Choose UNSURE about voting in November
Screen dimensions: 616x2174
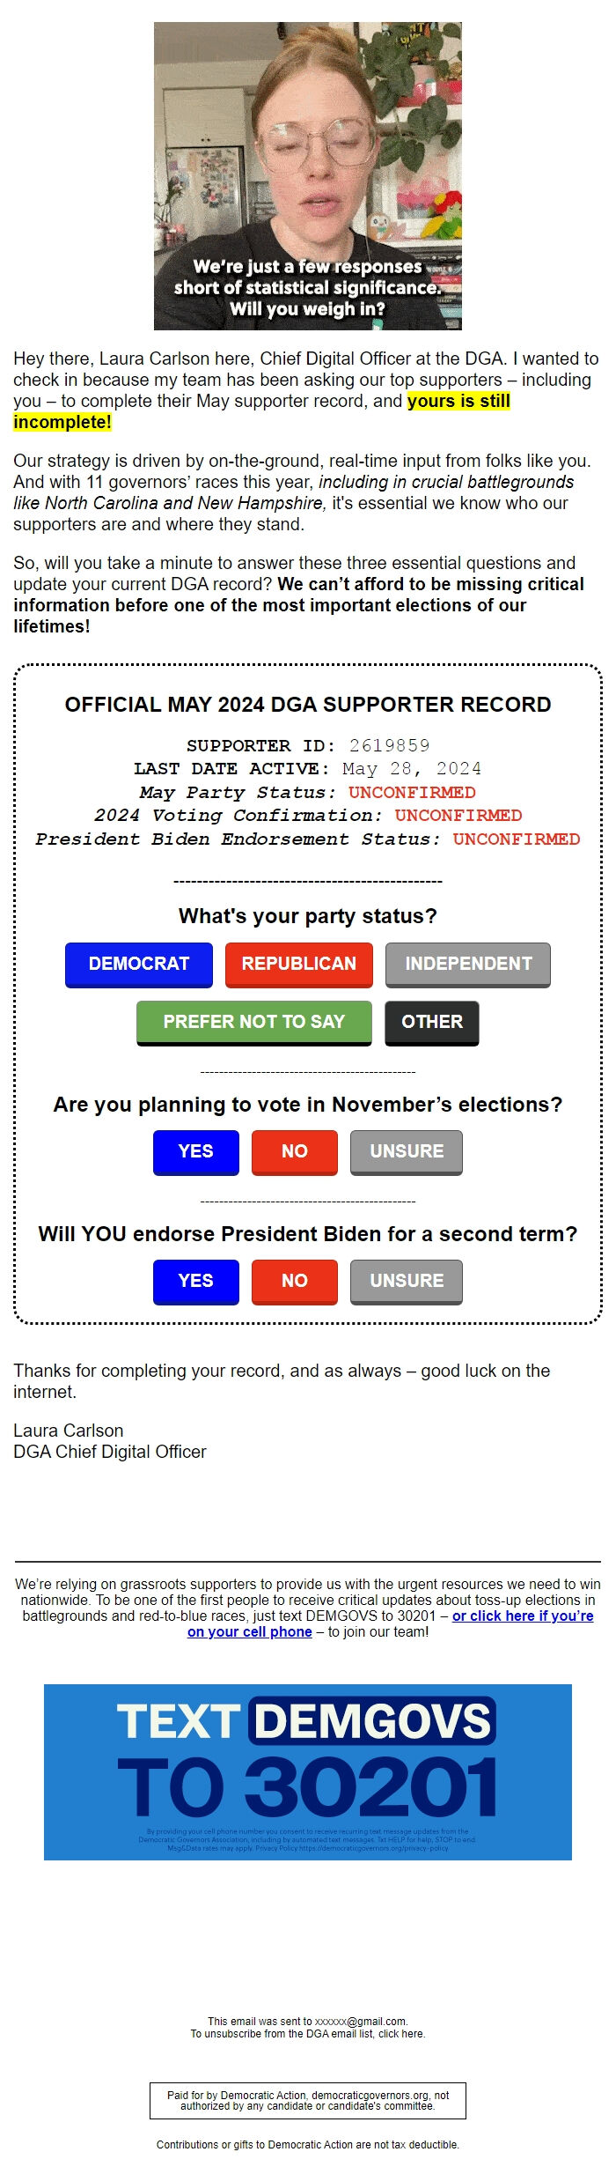tap(406, 1151)
